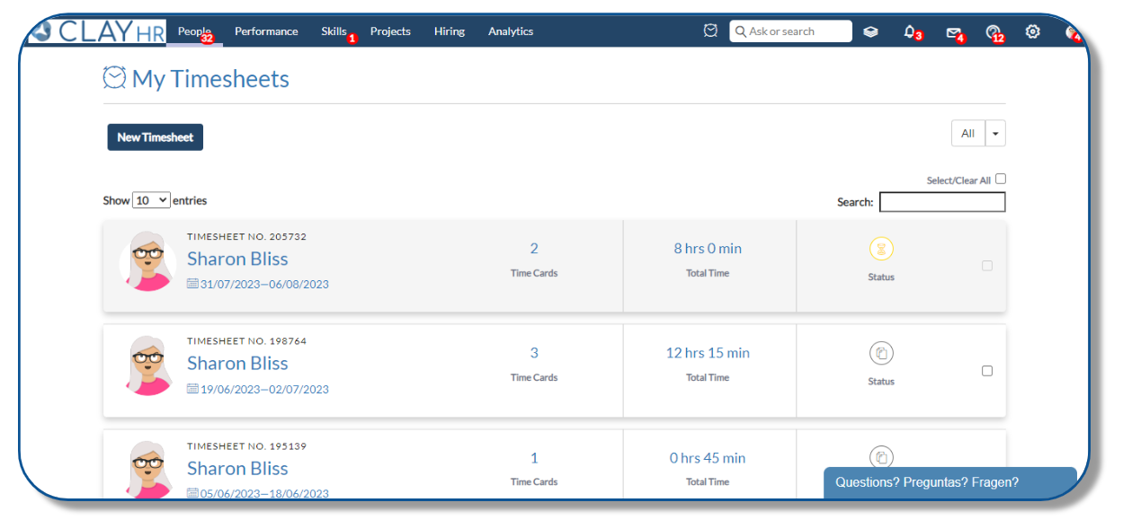Open Sharon Bliss link on timesheet 205732
The width and height of the screenshot is (1123, 529).
237,259
